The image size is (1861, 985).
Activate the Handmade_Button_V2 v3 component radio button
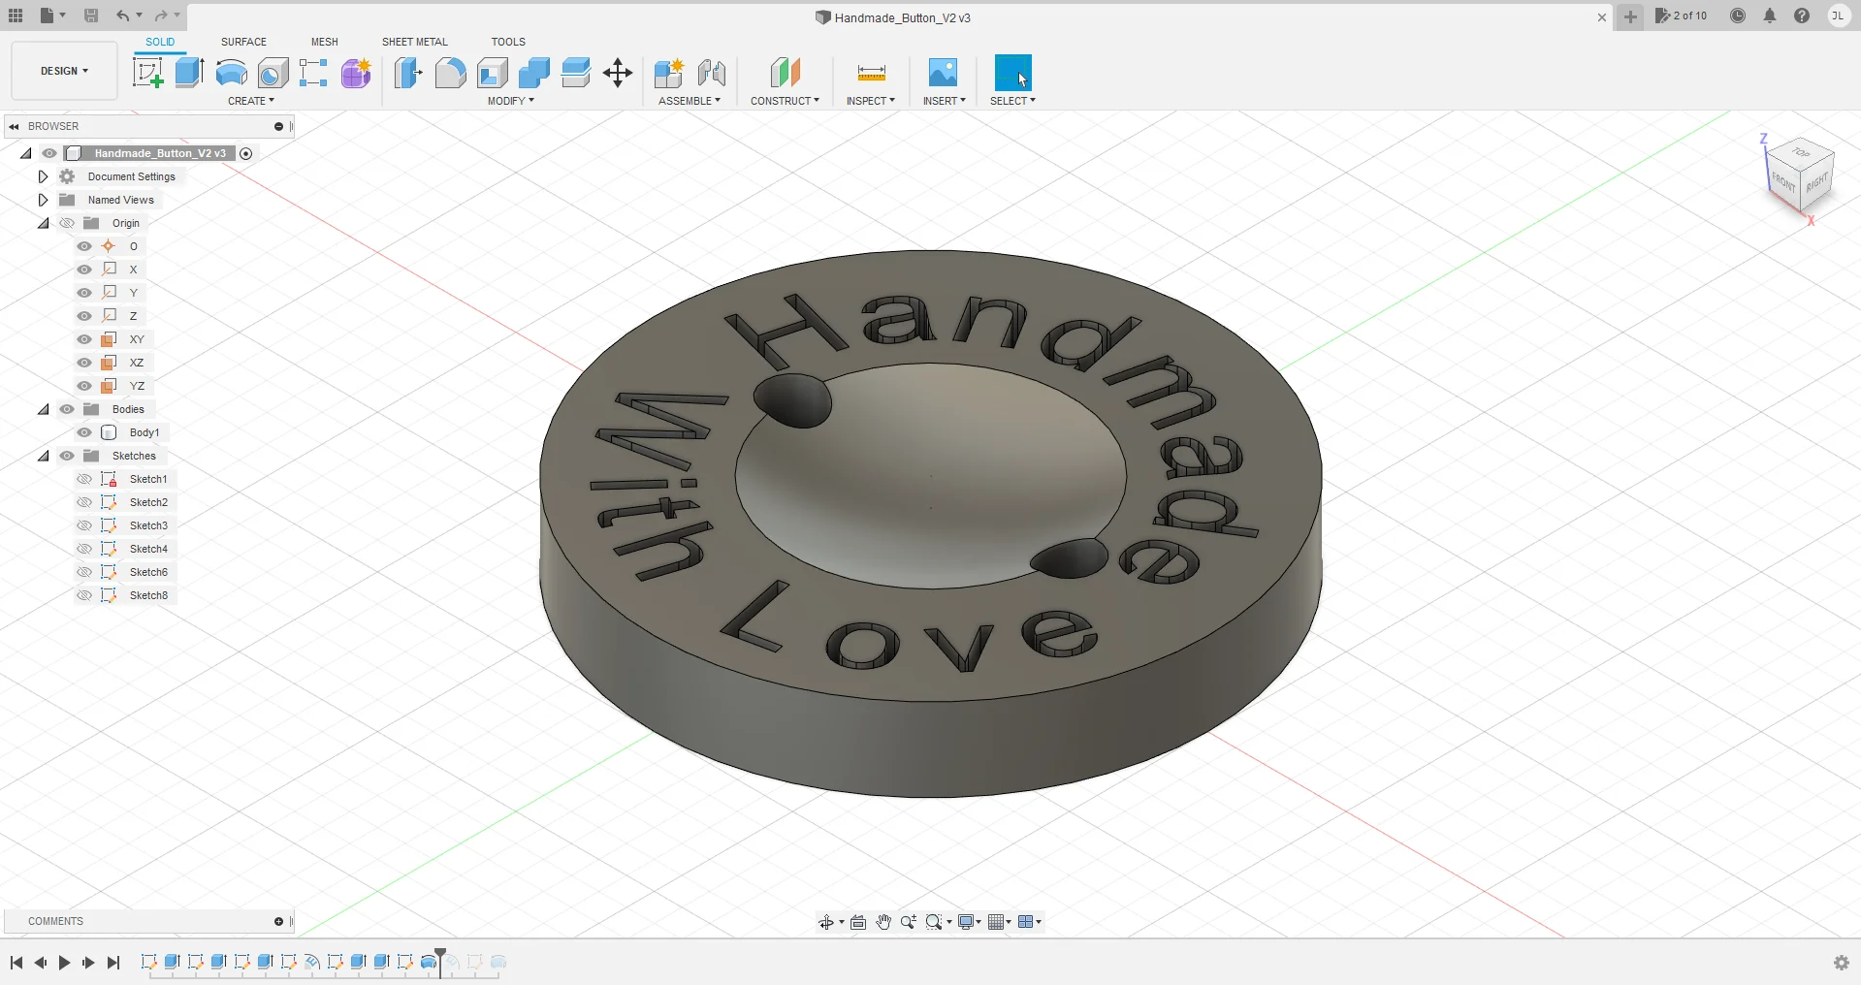tap(246, 153)
